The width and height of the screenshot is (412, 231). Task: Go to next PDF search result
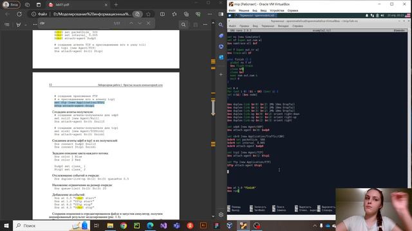[x=140, y=23]
